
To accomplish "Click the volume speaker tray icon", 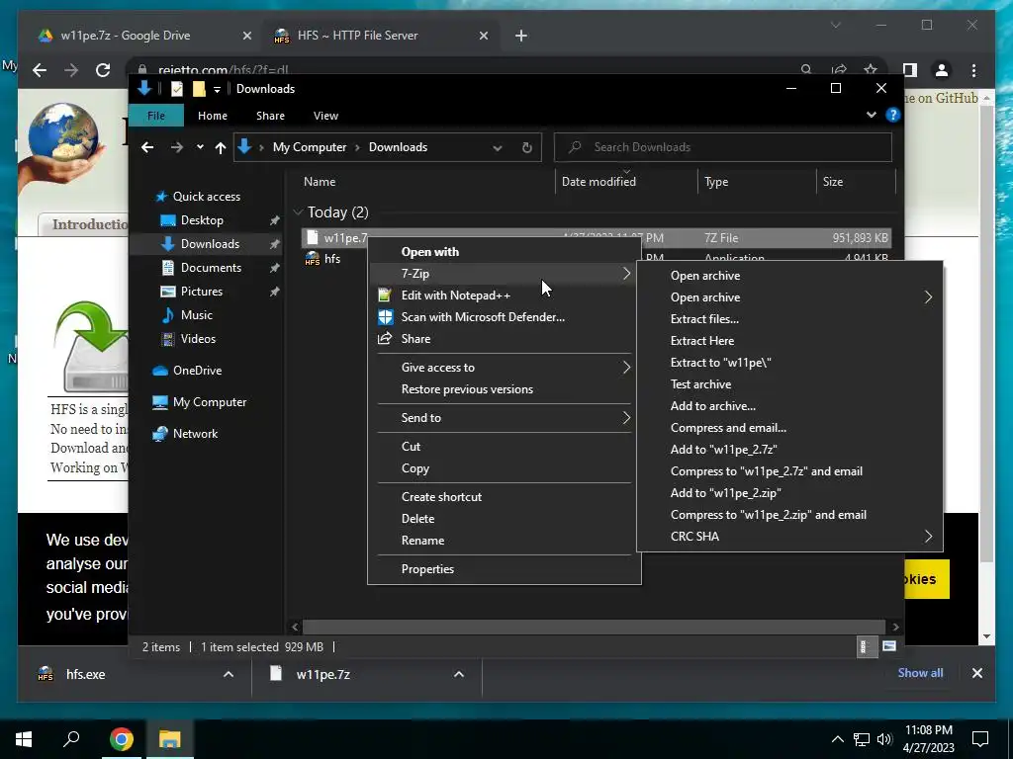I will pyautogui.click(x=884, y=739).
